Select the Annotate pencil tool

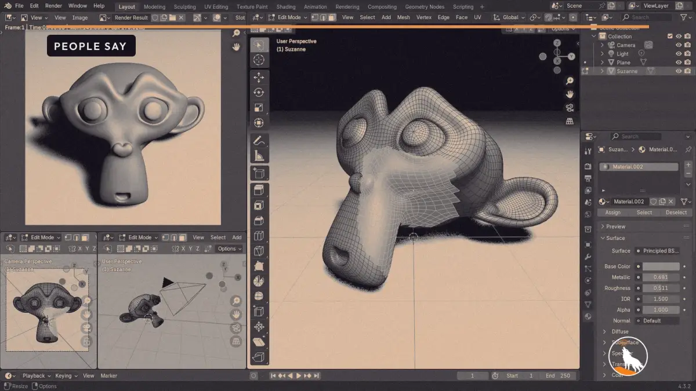point(259,141)
